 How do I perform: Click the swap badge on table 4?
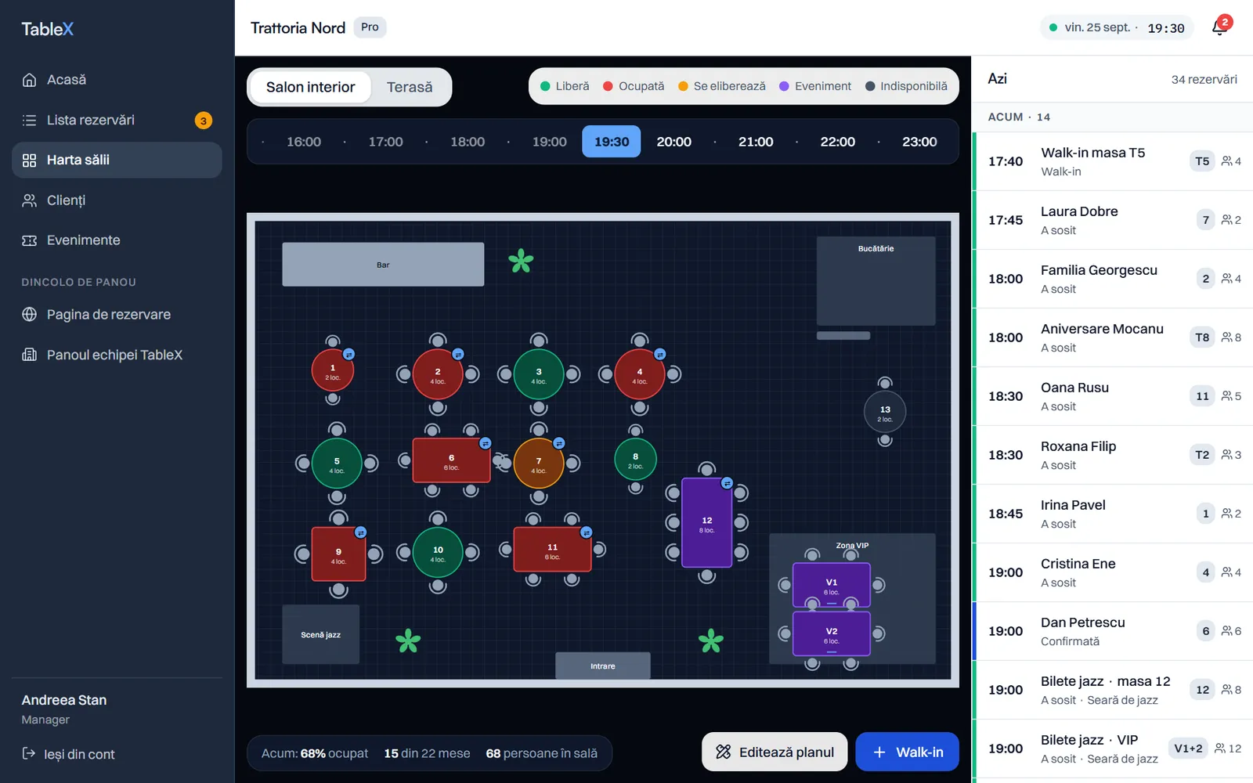click(660, 355)
